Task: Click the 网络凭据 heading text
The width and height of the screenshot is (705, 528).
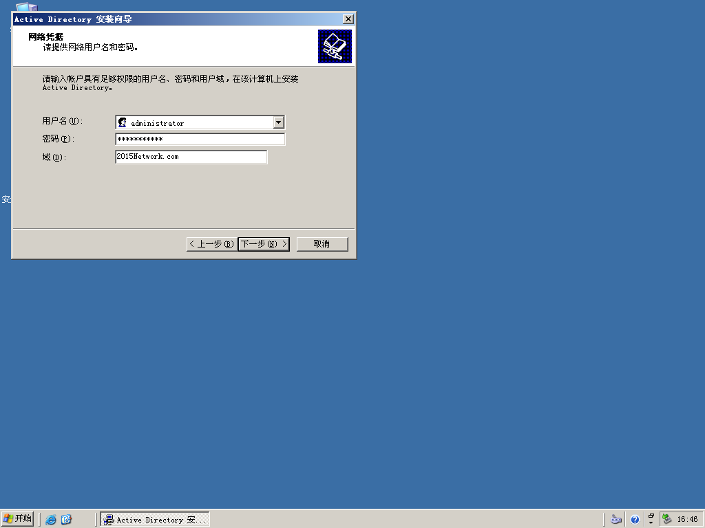Action: pyautogui.click(x=46, y=37)
